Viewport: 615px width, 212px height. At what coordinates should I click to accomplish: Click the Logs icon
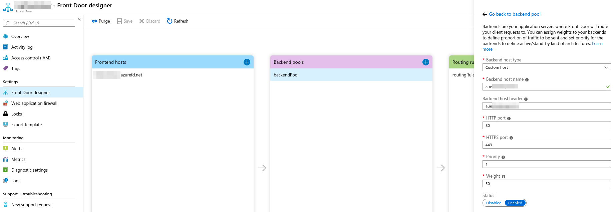point(6,181)
